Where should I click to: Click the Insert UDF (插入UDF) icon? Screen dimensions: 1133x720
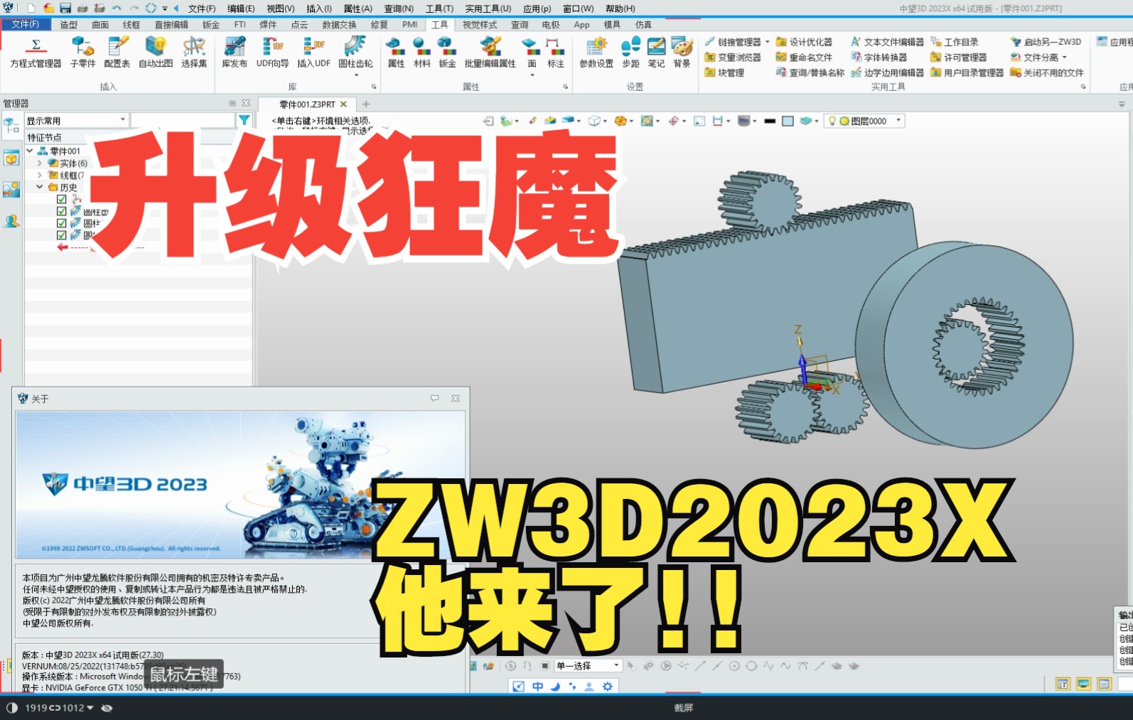pyautogui.click(x=313, y=53)
